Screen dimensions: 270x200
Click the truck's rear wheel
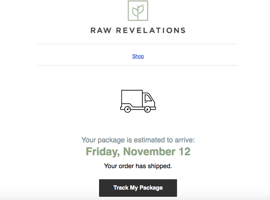[127, 109]
